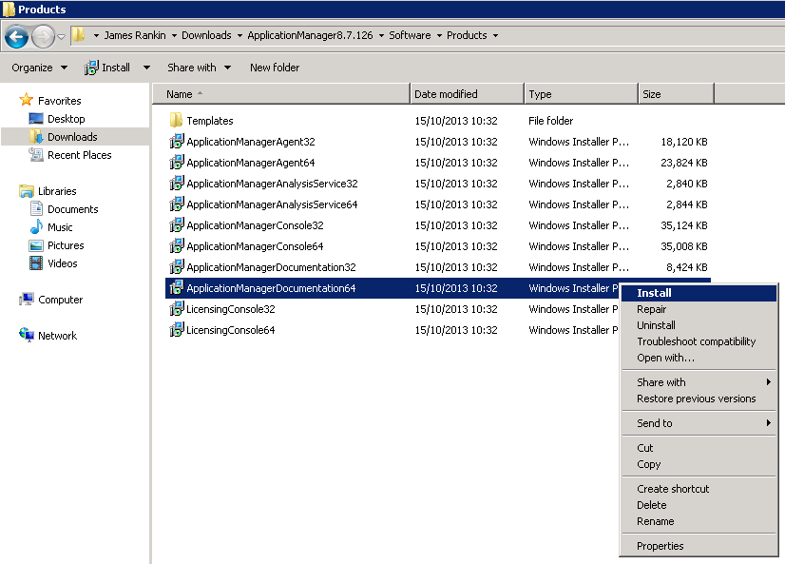Navigate to Software in the breadcrumb
785x564 pixels.
click(410, 35)
